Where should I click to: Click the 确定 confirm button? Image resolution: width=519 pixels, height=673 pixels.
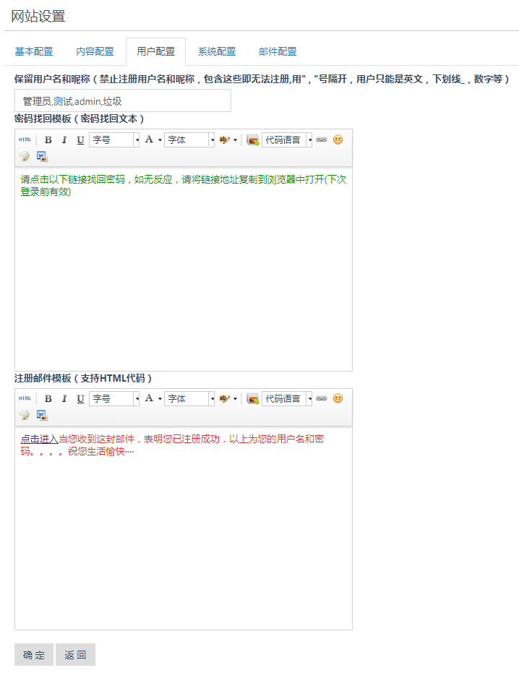[34, 654]
